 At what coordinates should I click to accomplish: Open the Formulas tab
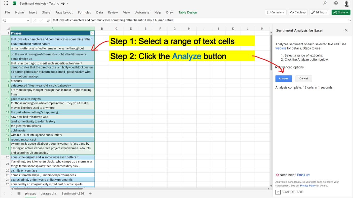(85, 12)
